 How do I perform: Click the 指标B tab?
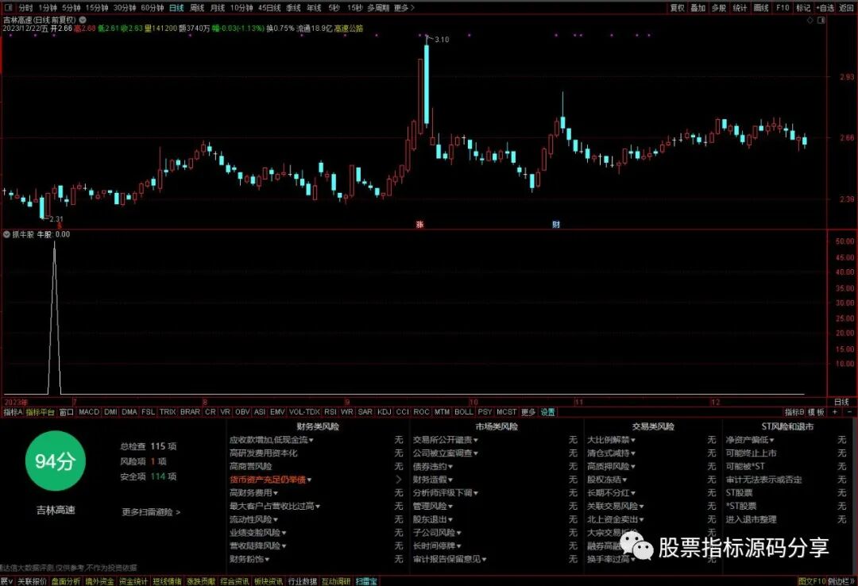[x=794, y=412]
